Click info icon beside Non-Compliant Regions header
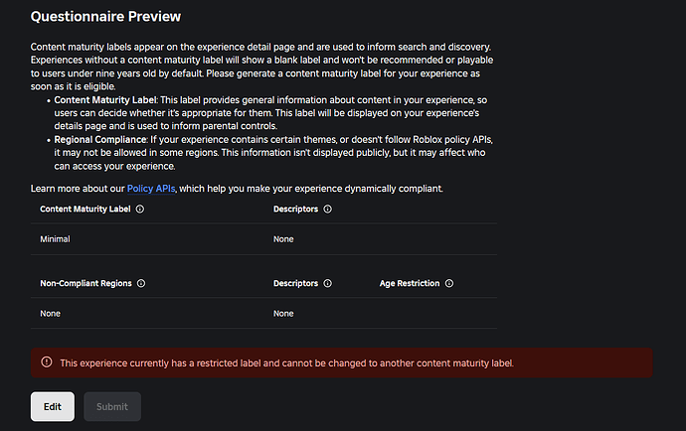This screenshot has height=431, width=686. (141, 284)
